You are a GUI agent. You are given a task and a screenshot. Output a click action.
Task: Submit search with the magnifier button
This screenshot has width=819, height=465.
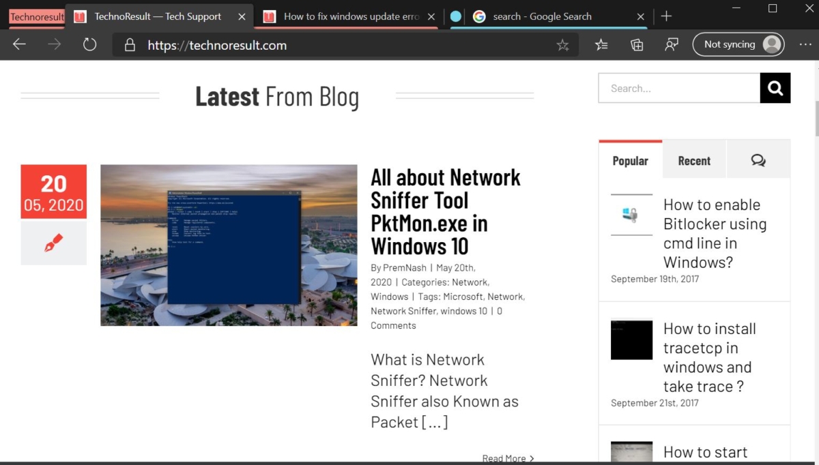coord(775,88)
